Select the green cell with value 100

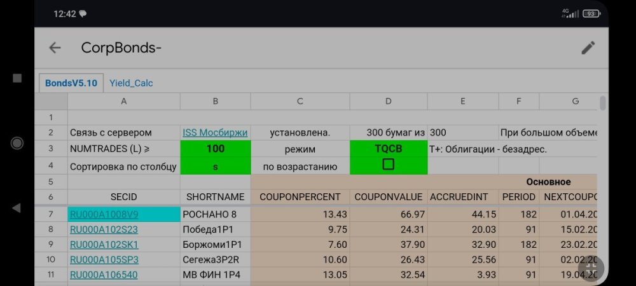(x=216, y=149)
